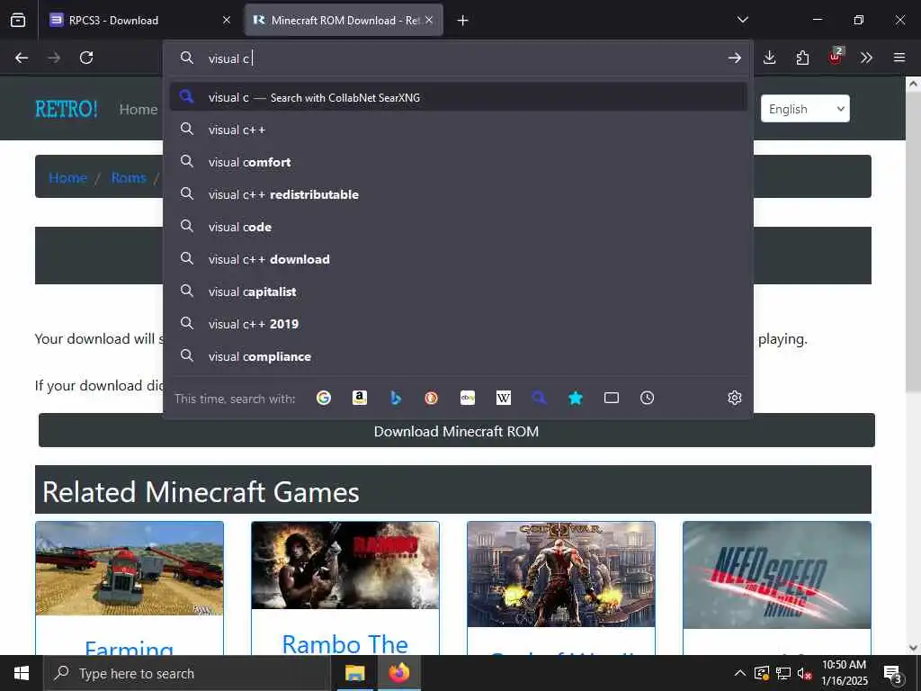Select suggestion 'visual comfort'
This screenshot has height=691, width=921.
coord(458,162)
